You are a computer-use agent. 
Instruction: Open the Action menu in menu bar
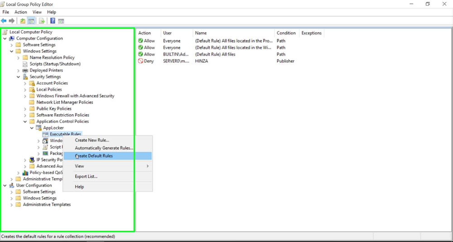pyautogui.click(x=20, y=12)
